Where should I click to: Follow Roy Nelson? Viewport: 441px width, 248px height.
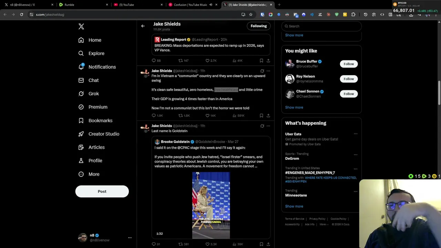349,79
